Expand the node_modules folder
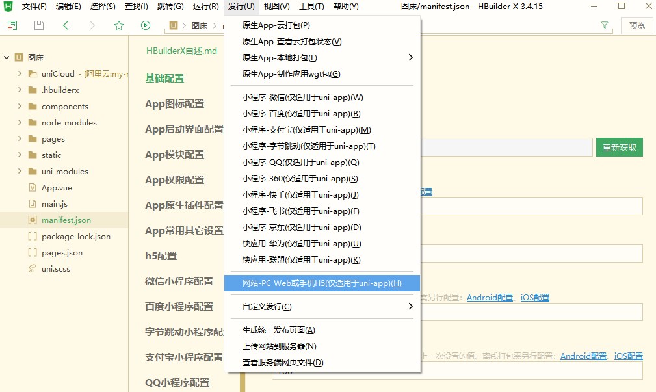This screenshot has width=656, height=392. pyautogui.click(x=20, y=122)
